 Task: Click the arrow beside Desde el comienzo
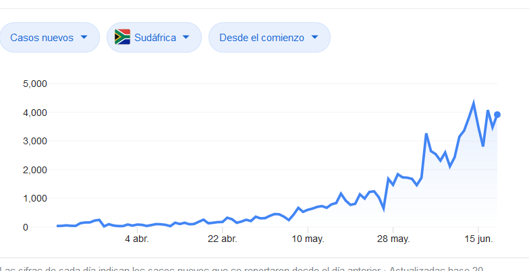[x=314, y=37]
